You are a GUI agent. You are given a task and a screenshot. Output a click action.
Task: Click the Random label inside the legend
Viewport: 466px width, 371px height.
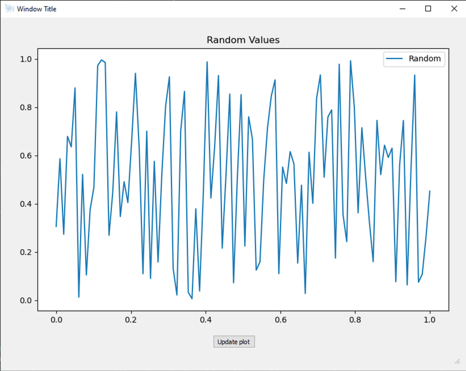425,59
